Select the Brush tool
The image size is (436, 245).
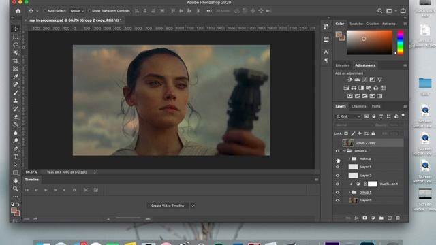[x=16, y=93]
